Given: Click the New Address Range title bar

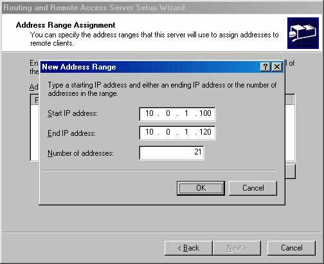Looking at the screenshot, I should coord(150,67).
